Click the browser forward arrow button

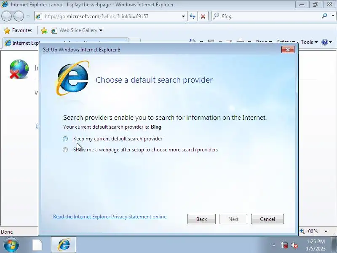(19, 16)
